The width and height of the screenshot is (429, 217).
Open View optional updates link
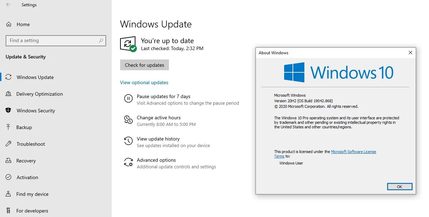click(x=144, y=82)
